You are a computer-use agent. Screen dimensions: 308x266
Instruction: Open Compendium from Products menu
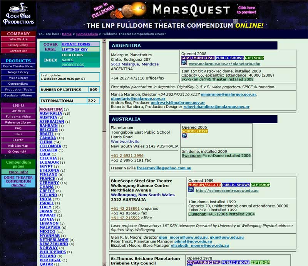pos(18,84)
